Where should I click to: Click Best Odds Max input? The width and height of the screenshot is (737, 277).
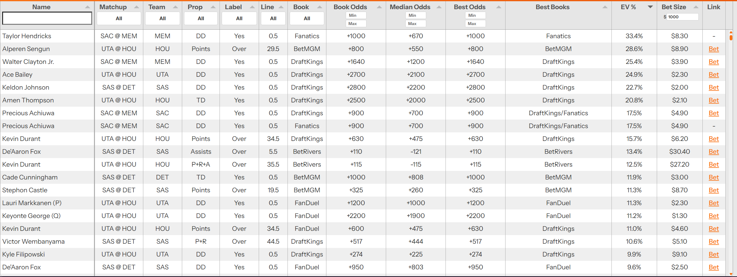pos(475,24)
